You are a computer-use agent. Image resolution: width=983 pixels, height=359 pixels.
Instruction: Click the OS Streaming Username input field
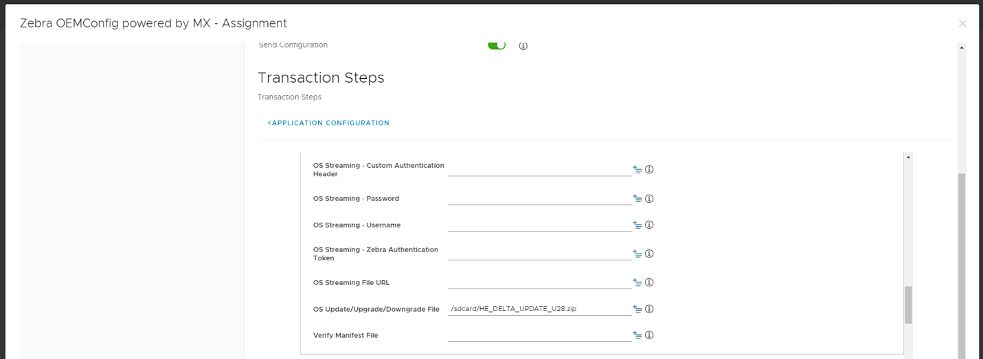539,225
